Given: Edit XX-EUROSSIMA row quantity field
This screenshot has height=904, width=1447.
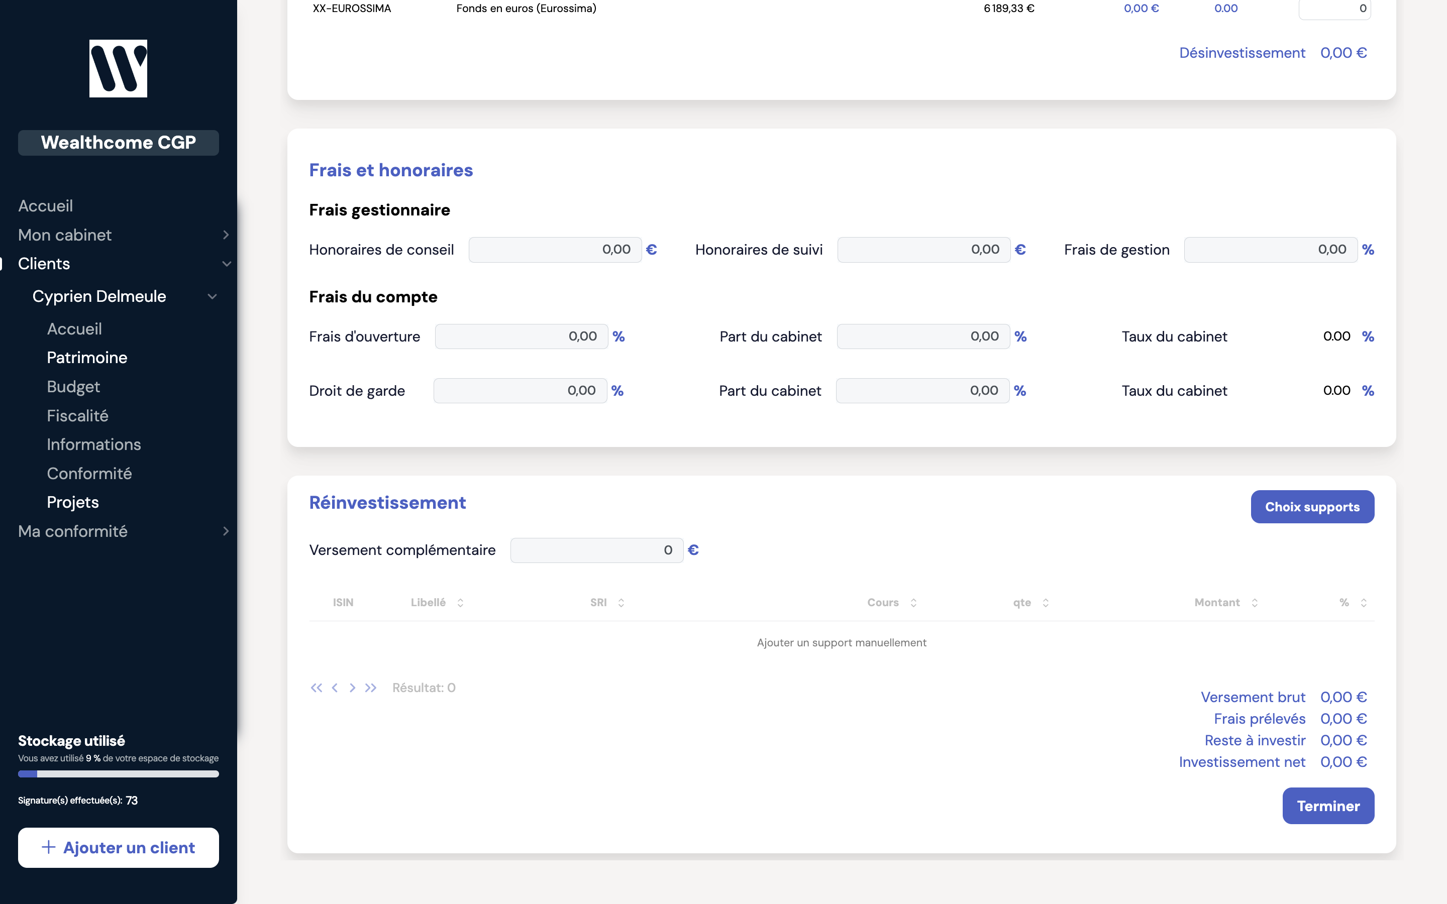Looking at the screenshot, I should [1334, 9].
